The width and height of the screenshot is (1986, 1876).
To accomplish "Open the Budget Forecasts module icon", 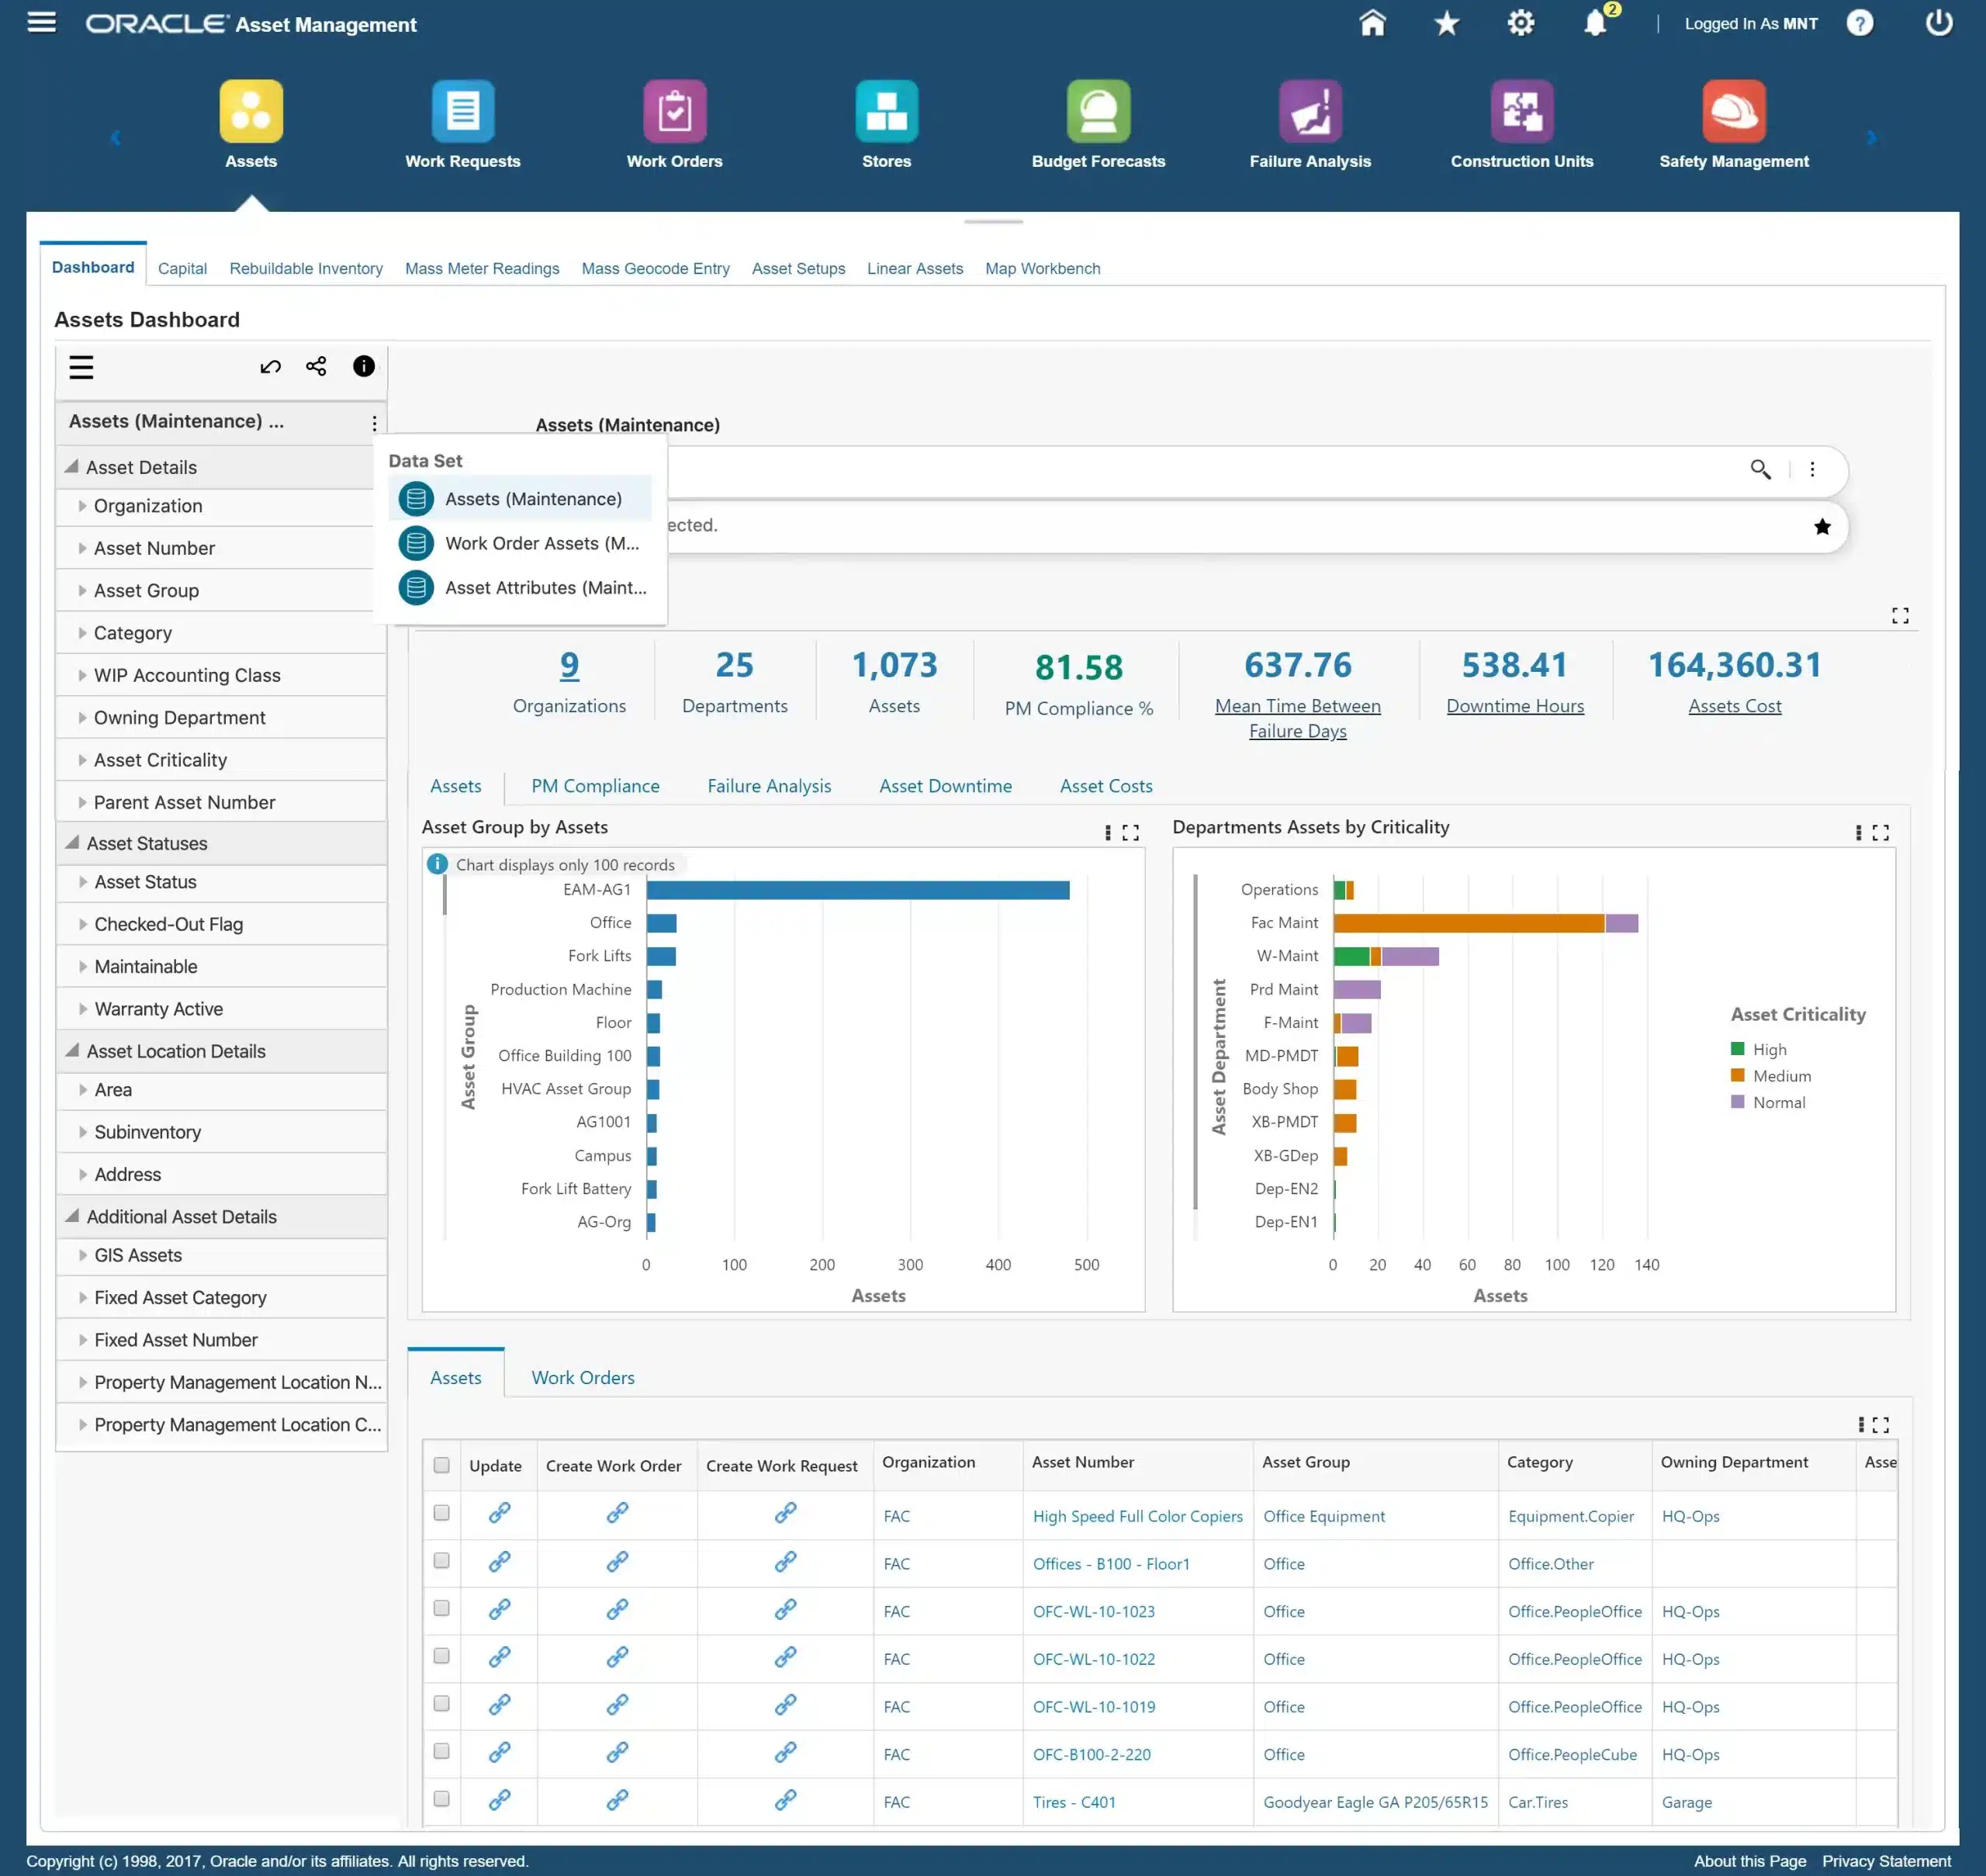I will click(1098, 111).
